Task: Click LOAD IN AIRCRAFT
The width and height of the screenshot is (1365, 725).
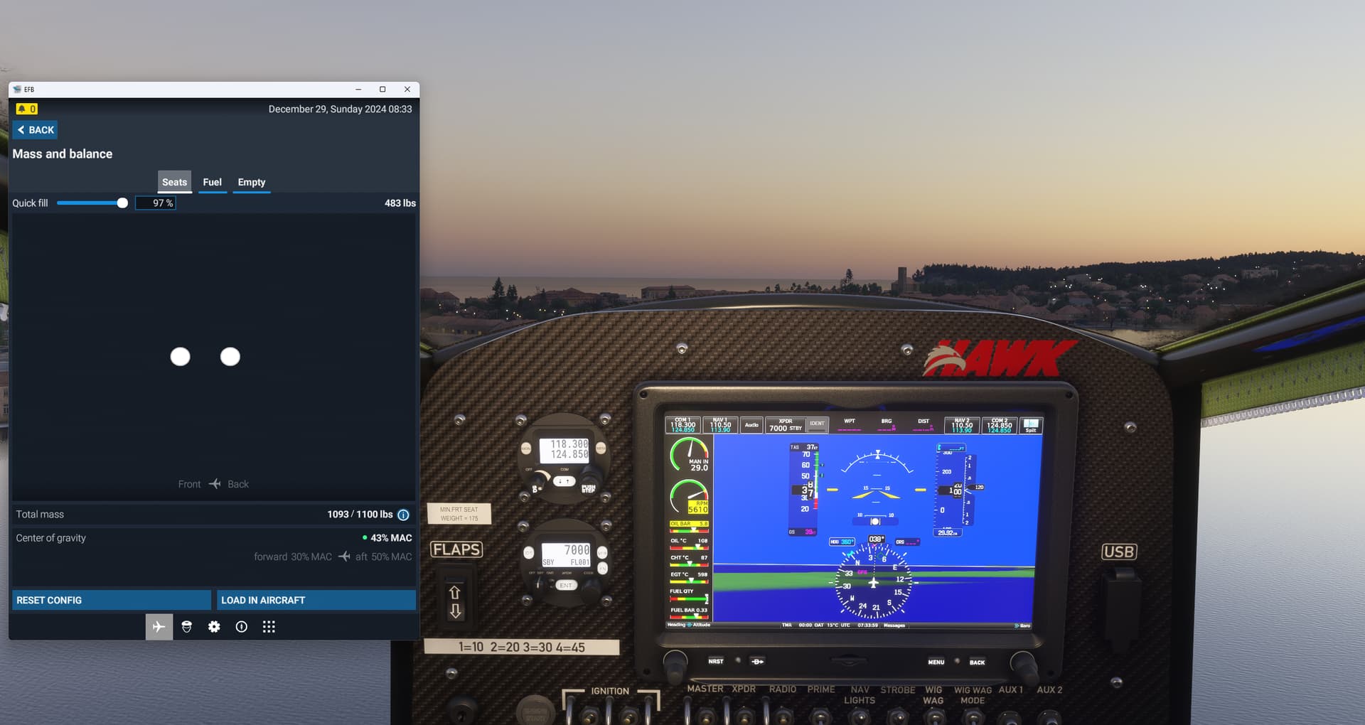Action: pos(316,600)
